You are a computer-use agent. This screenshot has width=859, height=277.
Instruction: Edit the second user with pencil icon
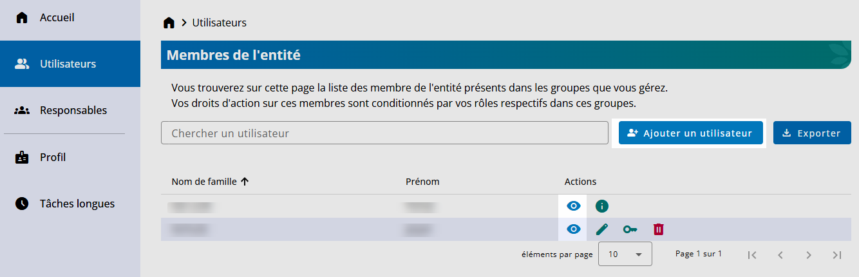pyautogui.click(x=601, y=229)
